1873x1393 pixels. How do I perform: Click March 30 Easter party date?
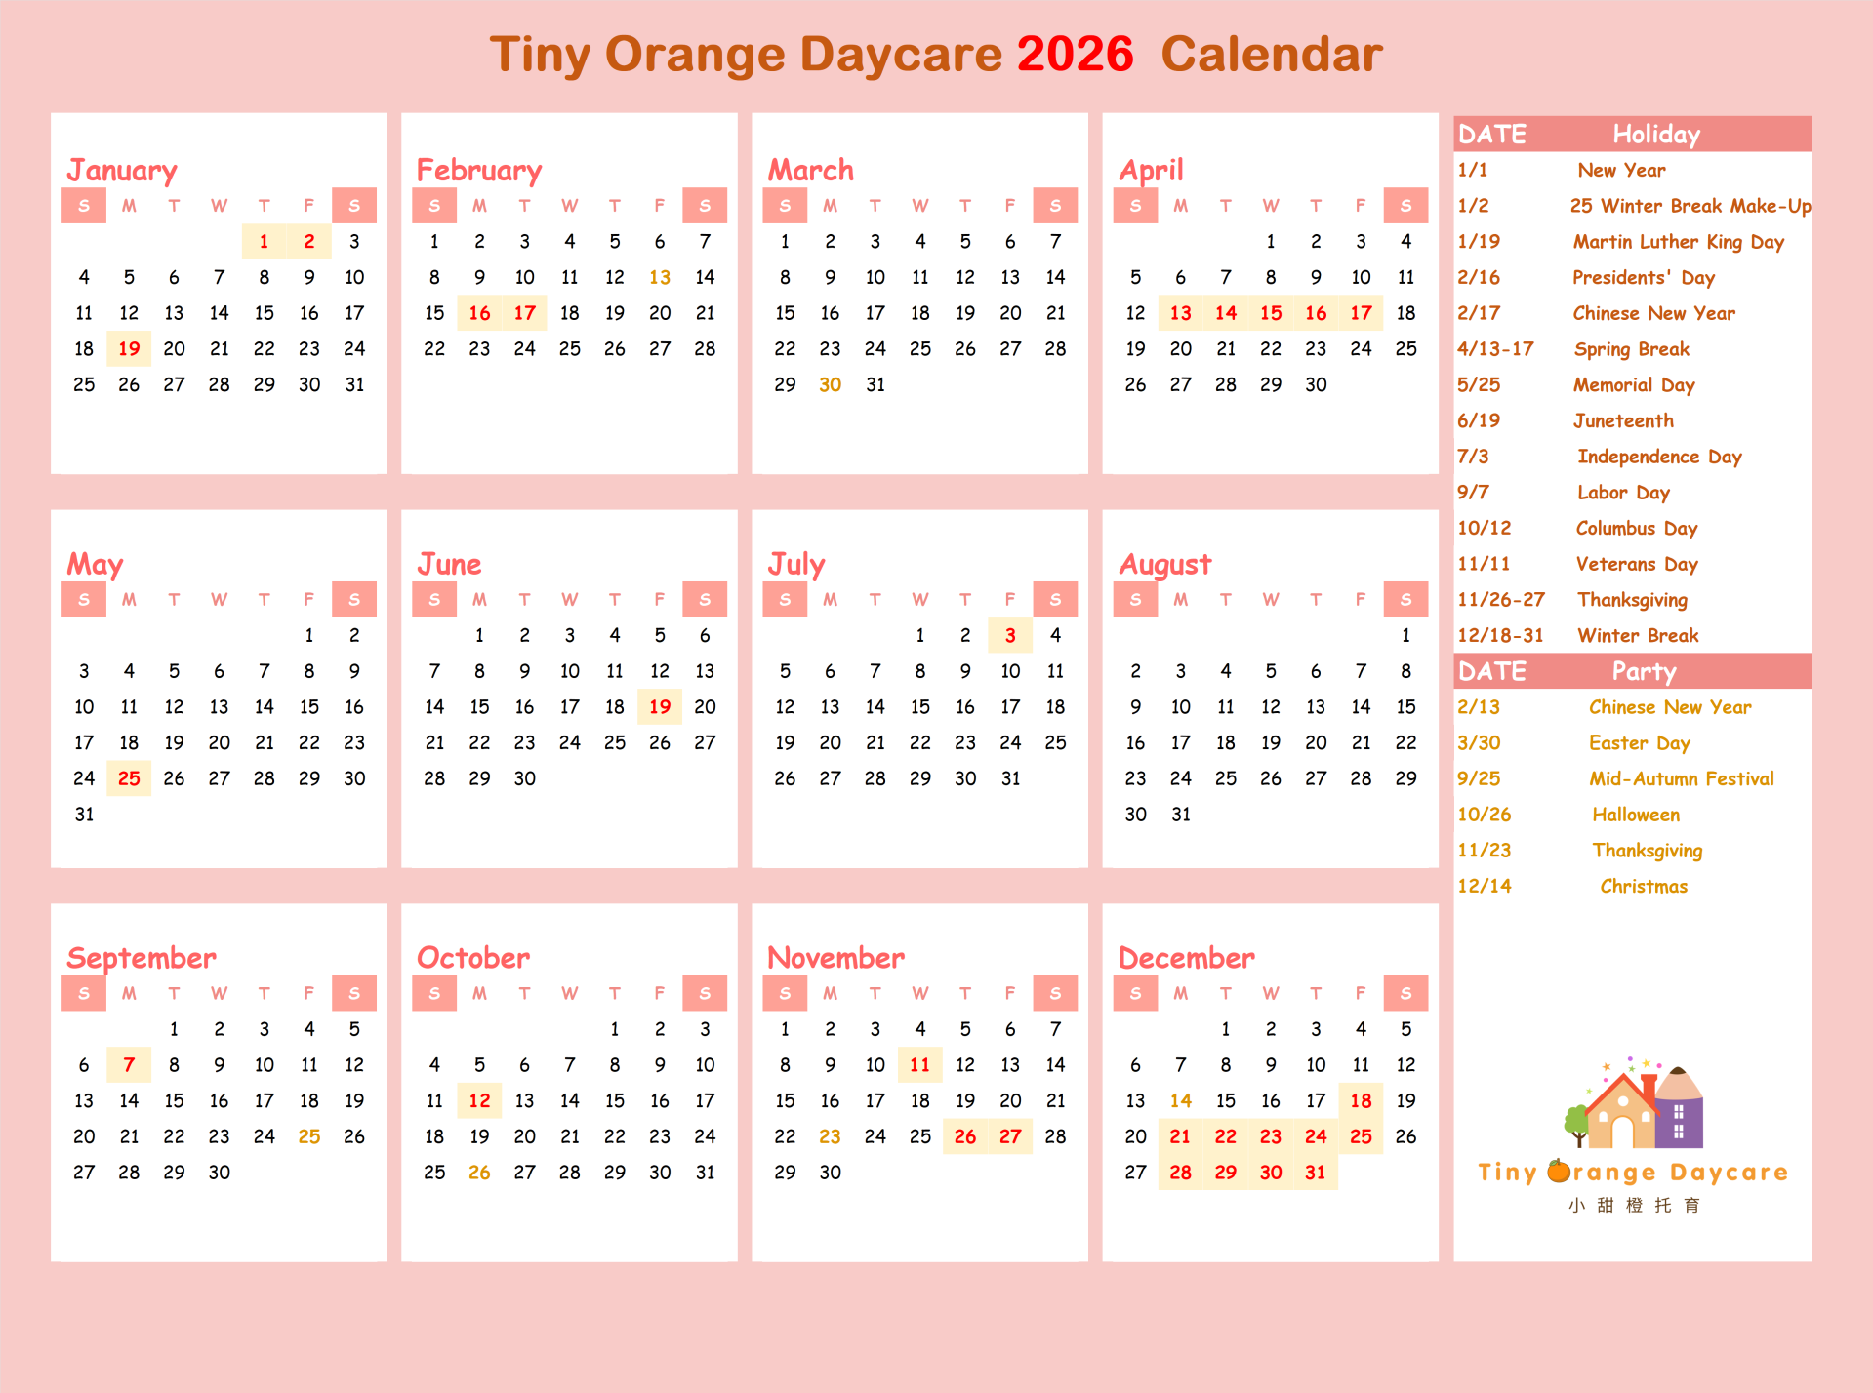pyautogui.click(x=830, y=385)
